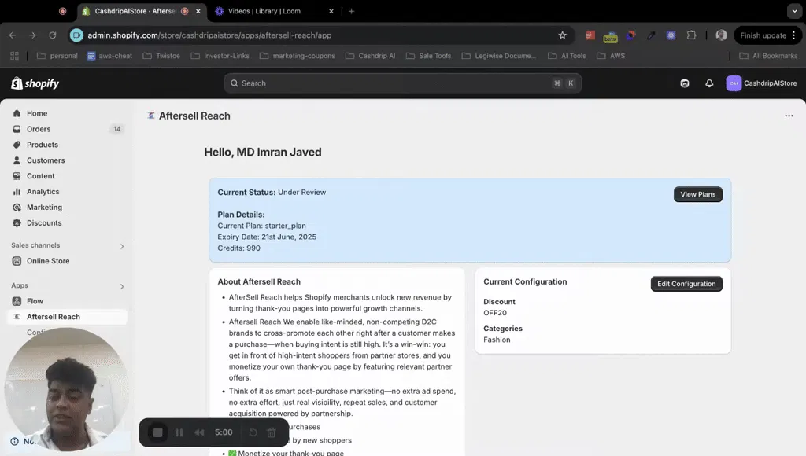806x456 pixels.
Task: Open the Aftersell Reach three-dots menu
Action: pyautogui.click(x=789, y=116)
